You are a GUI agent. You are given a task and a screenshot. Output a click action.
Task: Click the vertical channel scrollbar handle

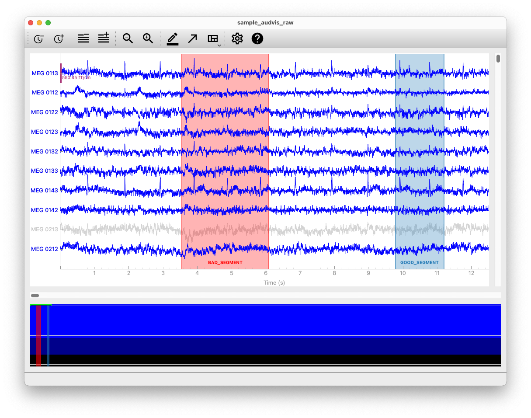(498, 59)
